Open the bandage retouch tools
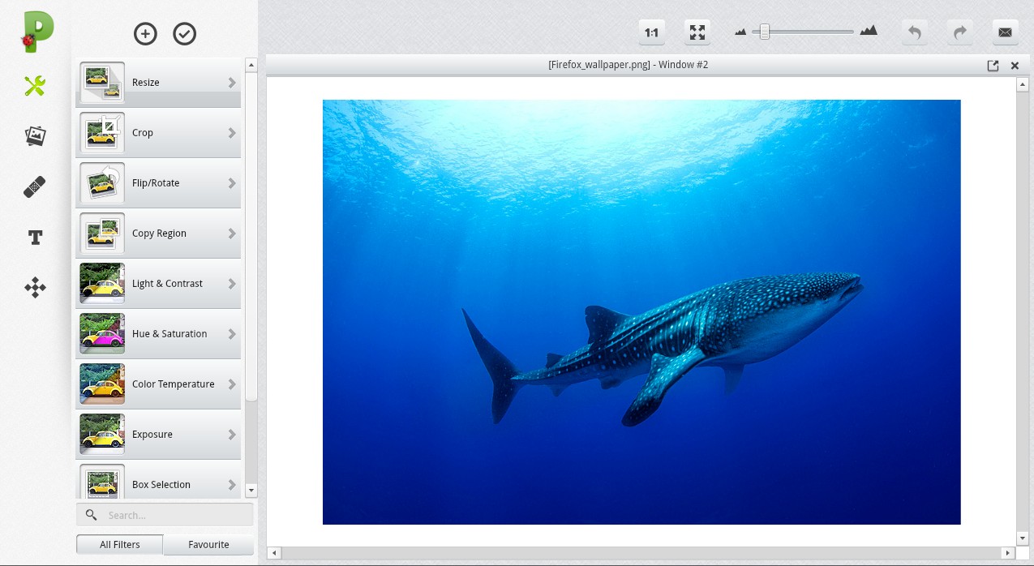The height and width of the screenshot is (566, 1034). point(35,187)
